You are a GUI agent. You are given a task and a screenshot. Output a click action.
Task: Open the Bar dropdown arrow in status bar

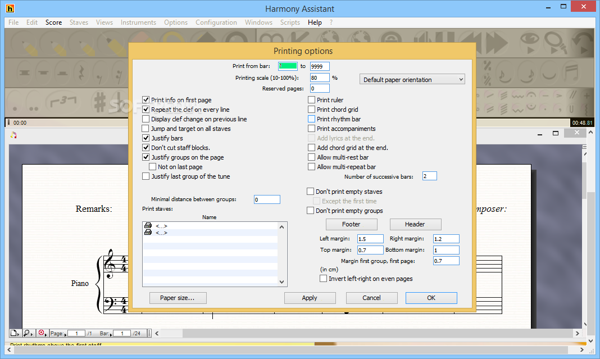pyautogui.click(x=111, y=334)
